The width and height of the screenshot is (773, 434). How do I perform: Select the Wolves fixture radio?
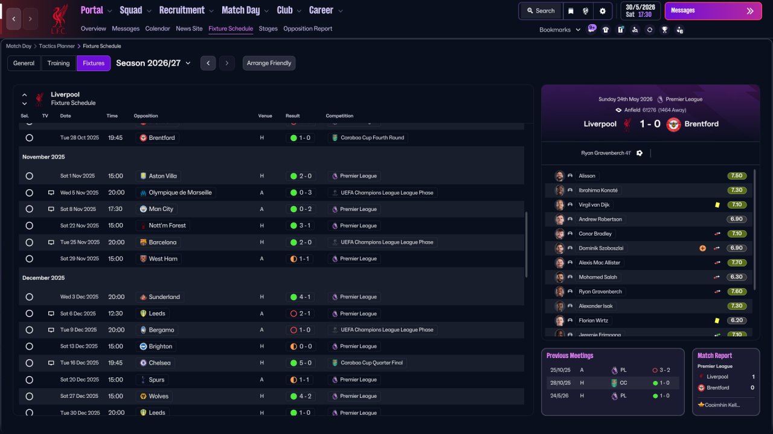[x=29, y=396]
